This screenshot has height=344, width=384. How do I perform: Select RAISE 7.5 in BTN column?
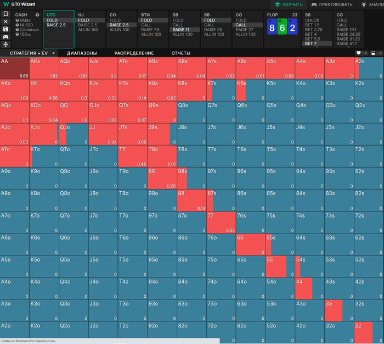(x=150, y=30)
